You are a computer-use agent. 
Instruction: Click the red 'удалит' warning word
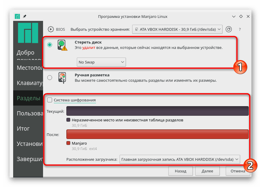(89, 48)
